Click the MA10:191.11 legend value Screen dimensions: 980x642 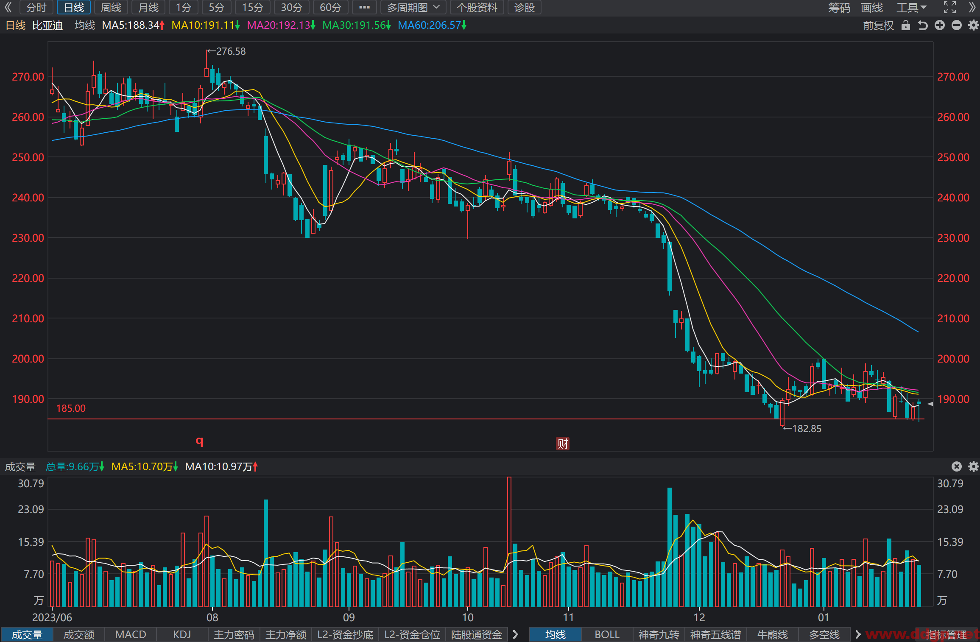206,25
